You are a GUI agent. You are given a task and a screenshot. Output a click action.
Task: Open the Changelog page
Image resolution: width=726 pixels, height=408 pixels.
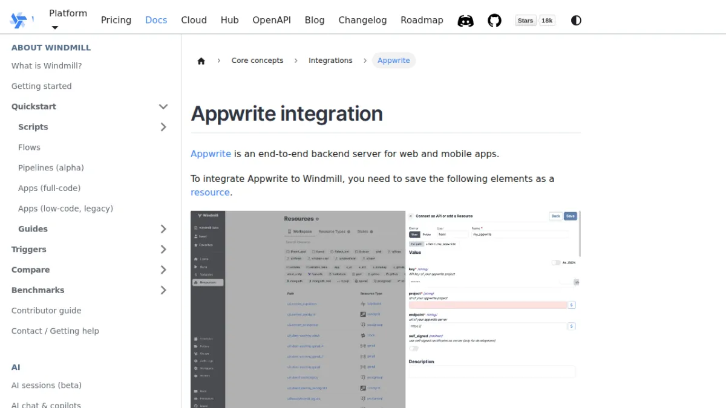(362, 20)
